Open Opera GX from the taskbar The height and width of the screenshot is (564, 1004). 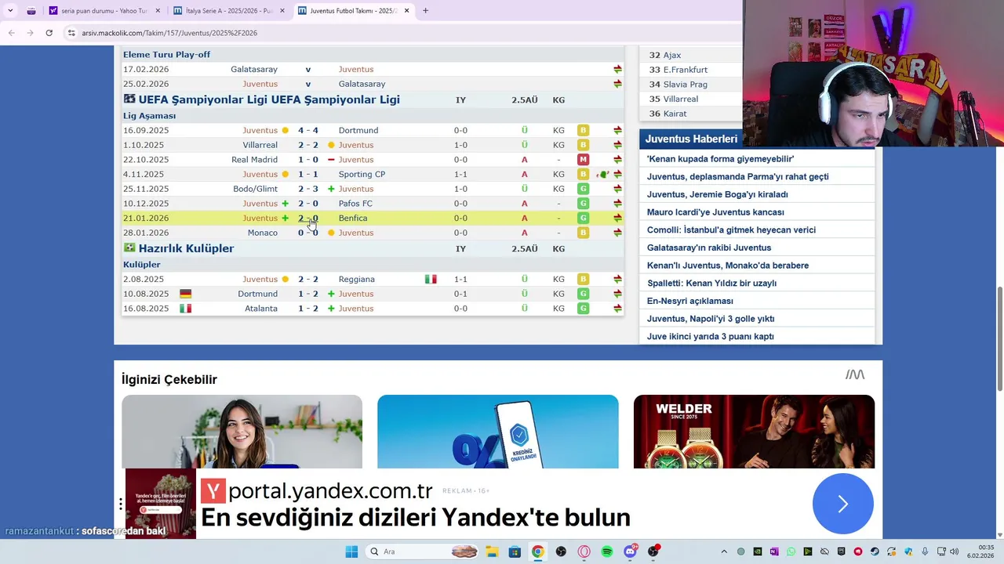pyautogui.click(x=584, y=551)
